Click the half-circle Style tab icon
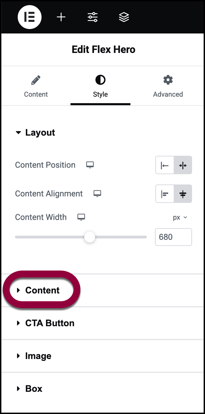 tap(100, 80)
